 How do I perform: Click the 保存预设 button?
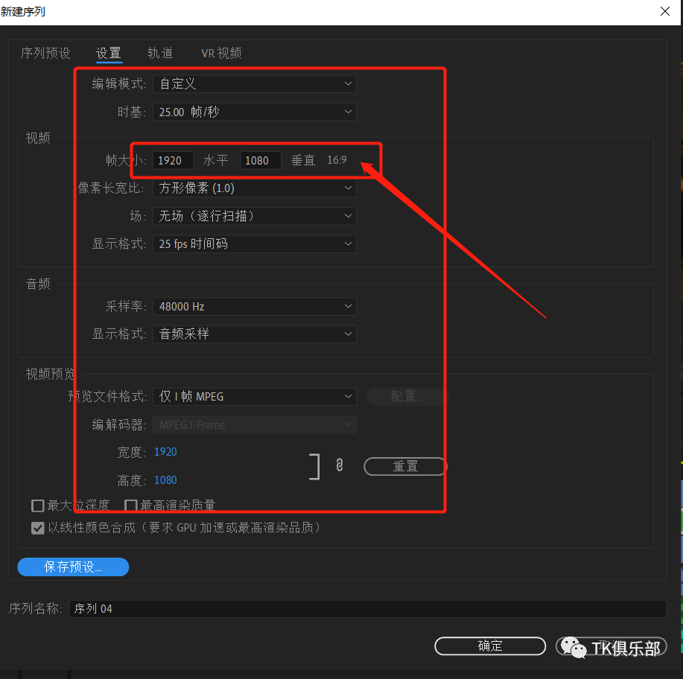(73, 567)
